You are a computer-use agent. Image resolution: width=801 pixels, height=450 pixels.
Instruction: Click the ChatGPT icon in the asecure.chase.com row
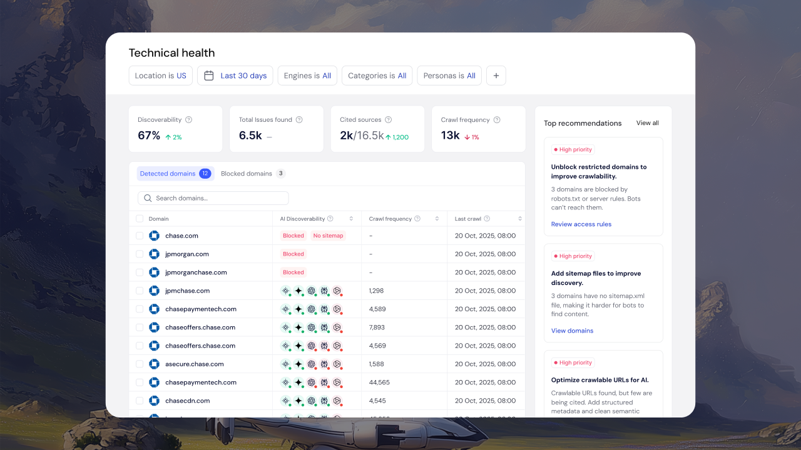tap(311, 364)
